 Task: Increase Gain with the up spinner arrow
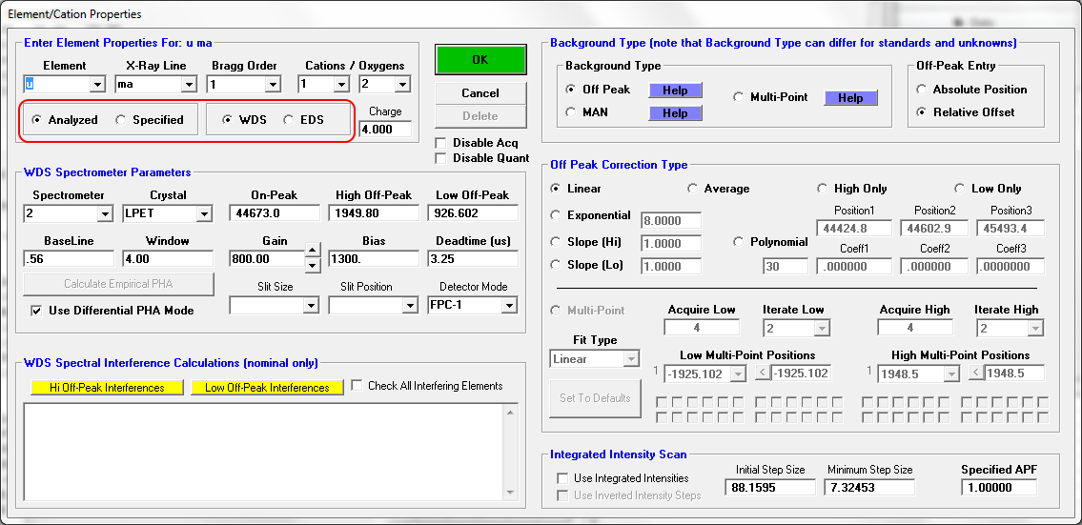coord(313,252)
